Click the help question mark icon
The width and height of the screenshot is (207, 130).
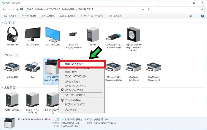[x=202, y=16]
